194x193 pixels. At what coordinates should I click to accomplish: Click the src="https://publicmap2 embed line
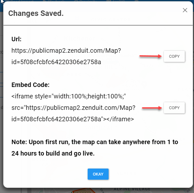point(73,108)
